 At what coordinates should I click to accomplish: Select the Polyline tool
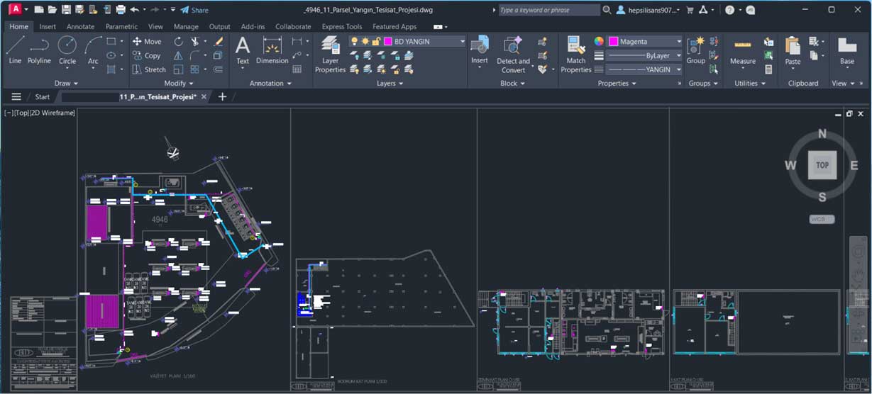click(x=39, y=50)
